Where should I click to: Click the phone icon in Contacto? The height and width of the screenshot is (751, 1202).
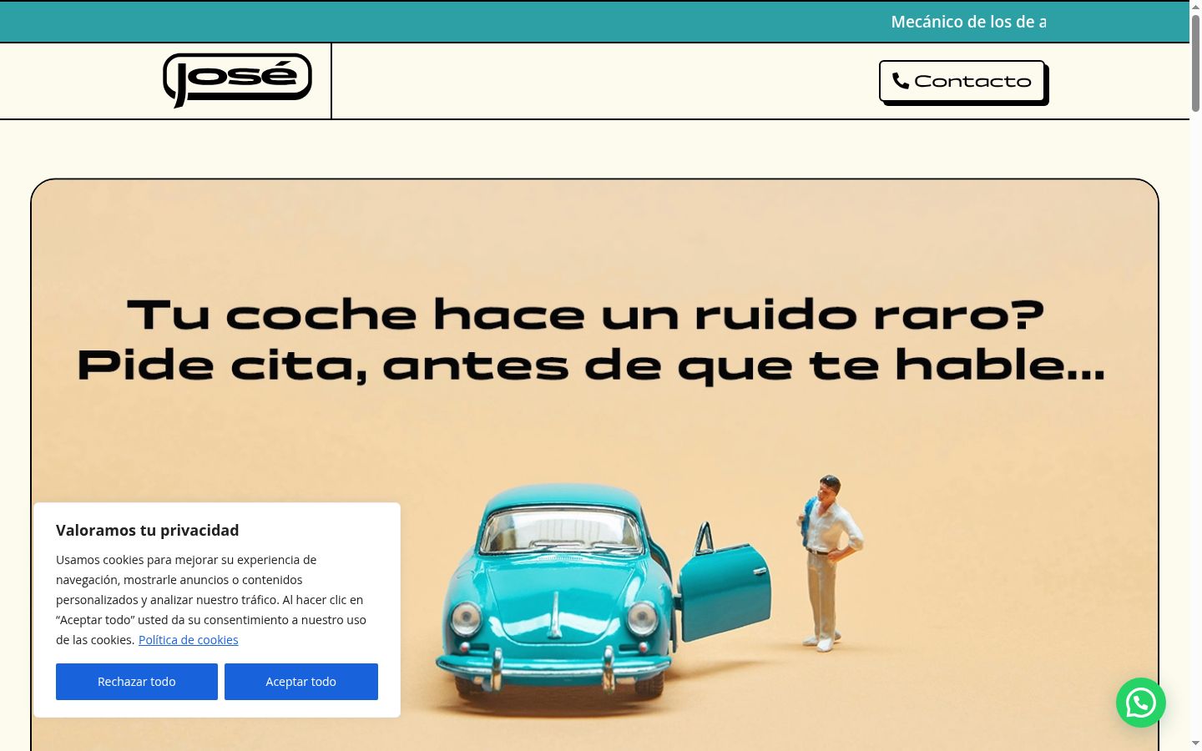coord(900,81)
